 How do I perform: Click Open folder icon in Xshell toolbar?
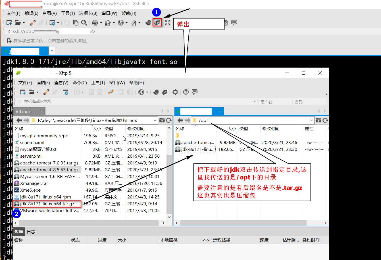pos(18,23)
